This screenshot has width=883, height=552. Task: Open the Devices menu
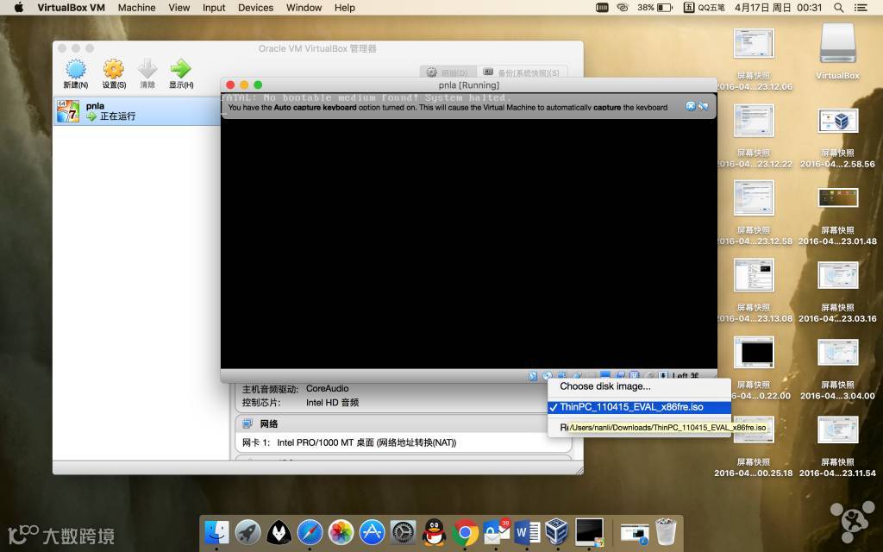(x=255, y=7)
